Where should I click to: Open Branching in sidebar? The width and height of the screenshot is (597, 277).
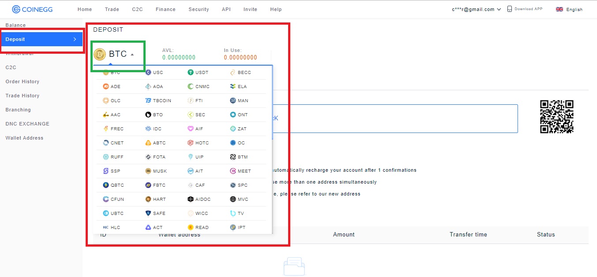18,110
